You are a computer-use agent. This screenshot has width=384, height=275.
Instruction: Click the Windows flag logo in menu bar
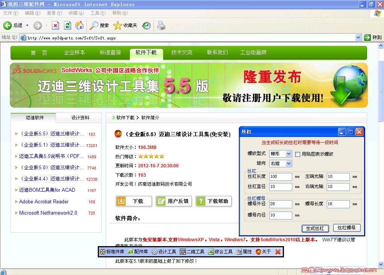(377, 13)
